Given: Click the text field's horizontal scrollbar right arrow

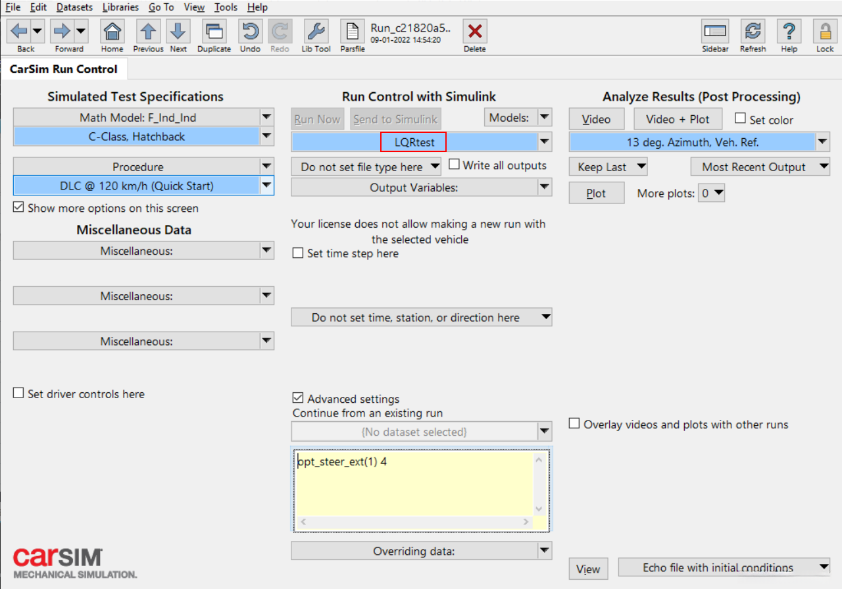Looking at the screenshot, I should click(x=526, y=522).
